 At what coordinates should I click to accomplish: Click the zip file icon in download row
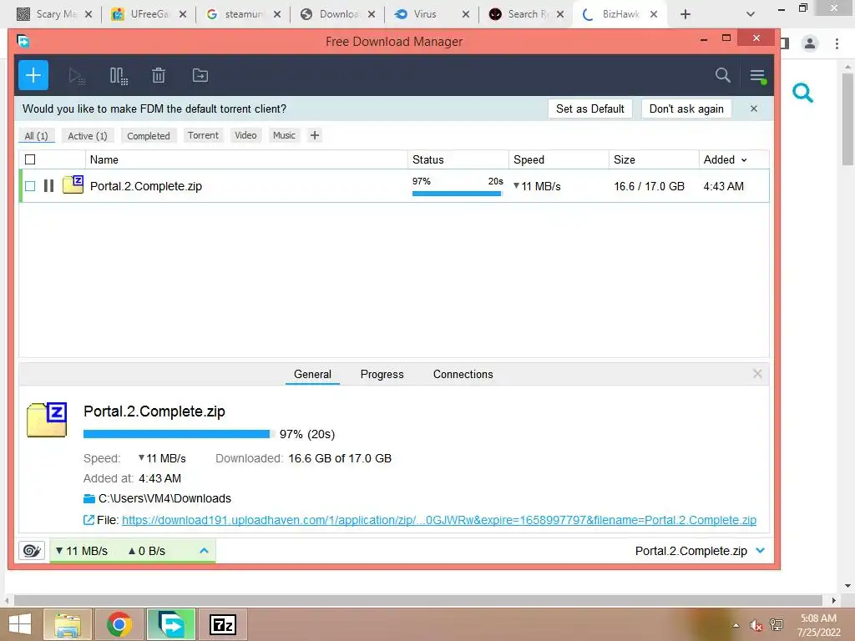point(73,184)
